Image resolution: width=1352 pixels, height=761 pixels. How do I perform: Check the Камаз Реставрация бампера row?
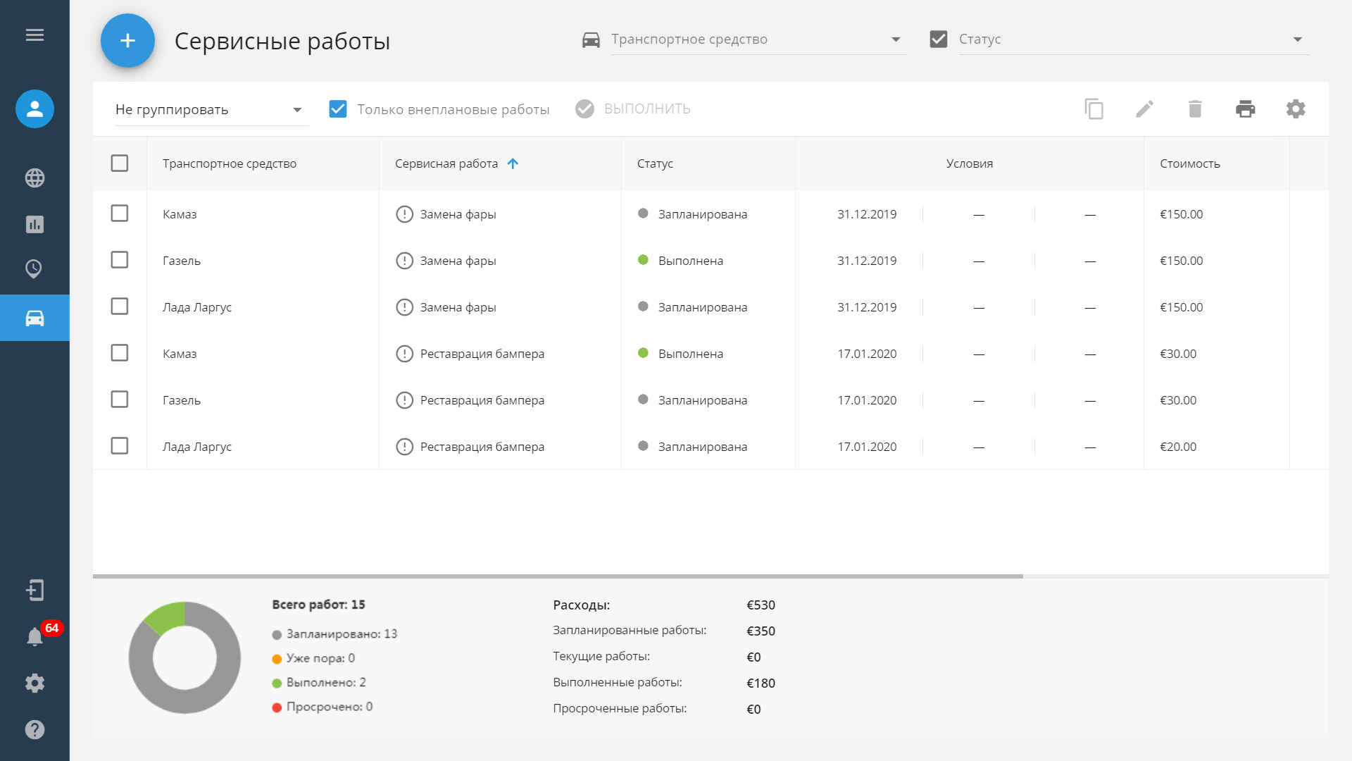coord(120,353)
